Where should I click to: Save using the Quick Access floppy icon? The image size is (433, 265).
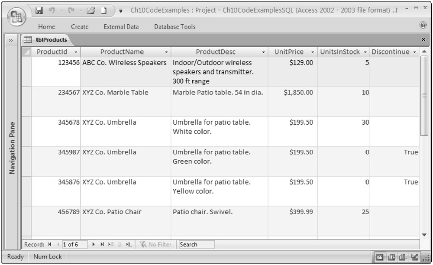pos(39,10)
